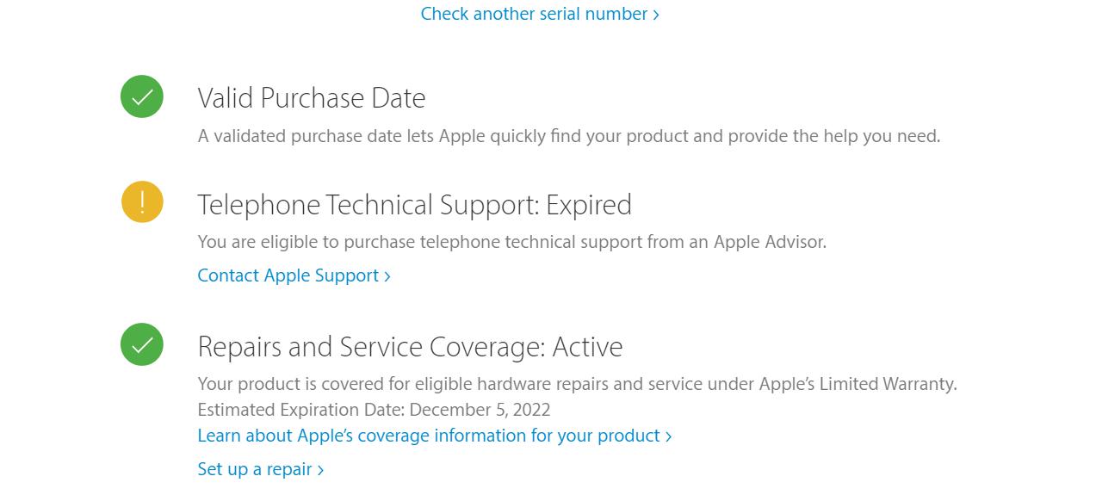The image size is (1096, 501).
Task: Click chevron arrow after Set up a repair
Action: coord(320,470)
